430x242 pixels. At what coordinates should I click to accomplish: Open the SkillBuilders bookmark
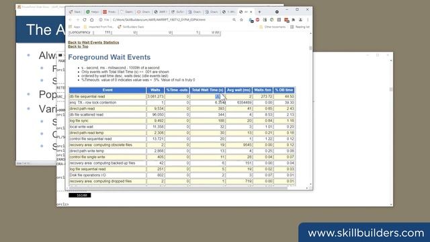(130, 27)
